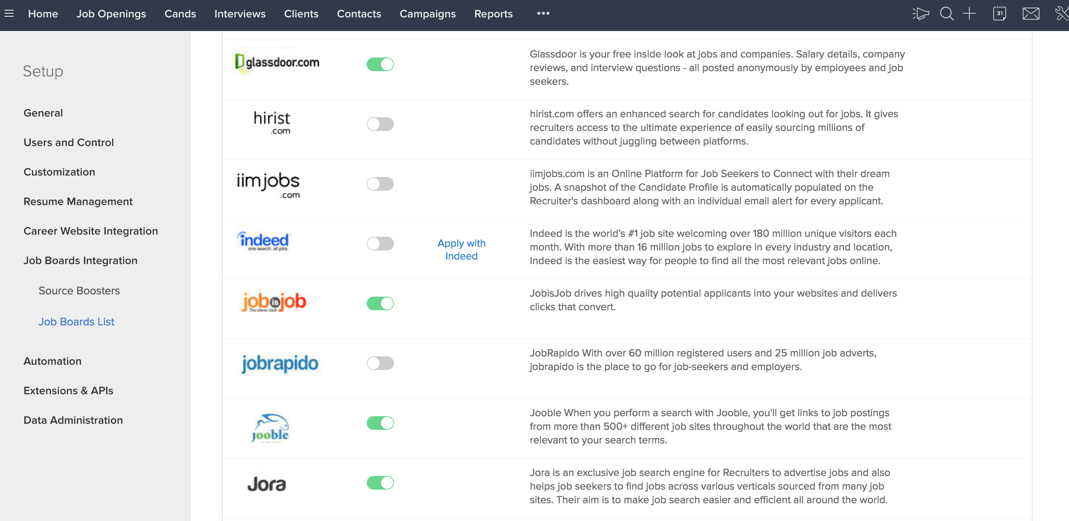Click the hirist.com logo
The height and width of the screenshot is (521, 1069).
272,123
